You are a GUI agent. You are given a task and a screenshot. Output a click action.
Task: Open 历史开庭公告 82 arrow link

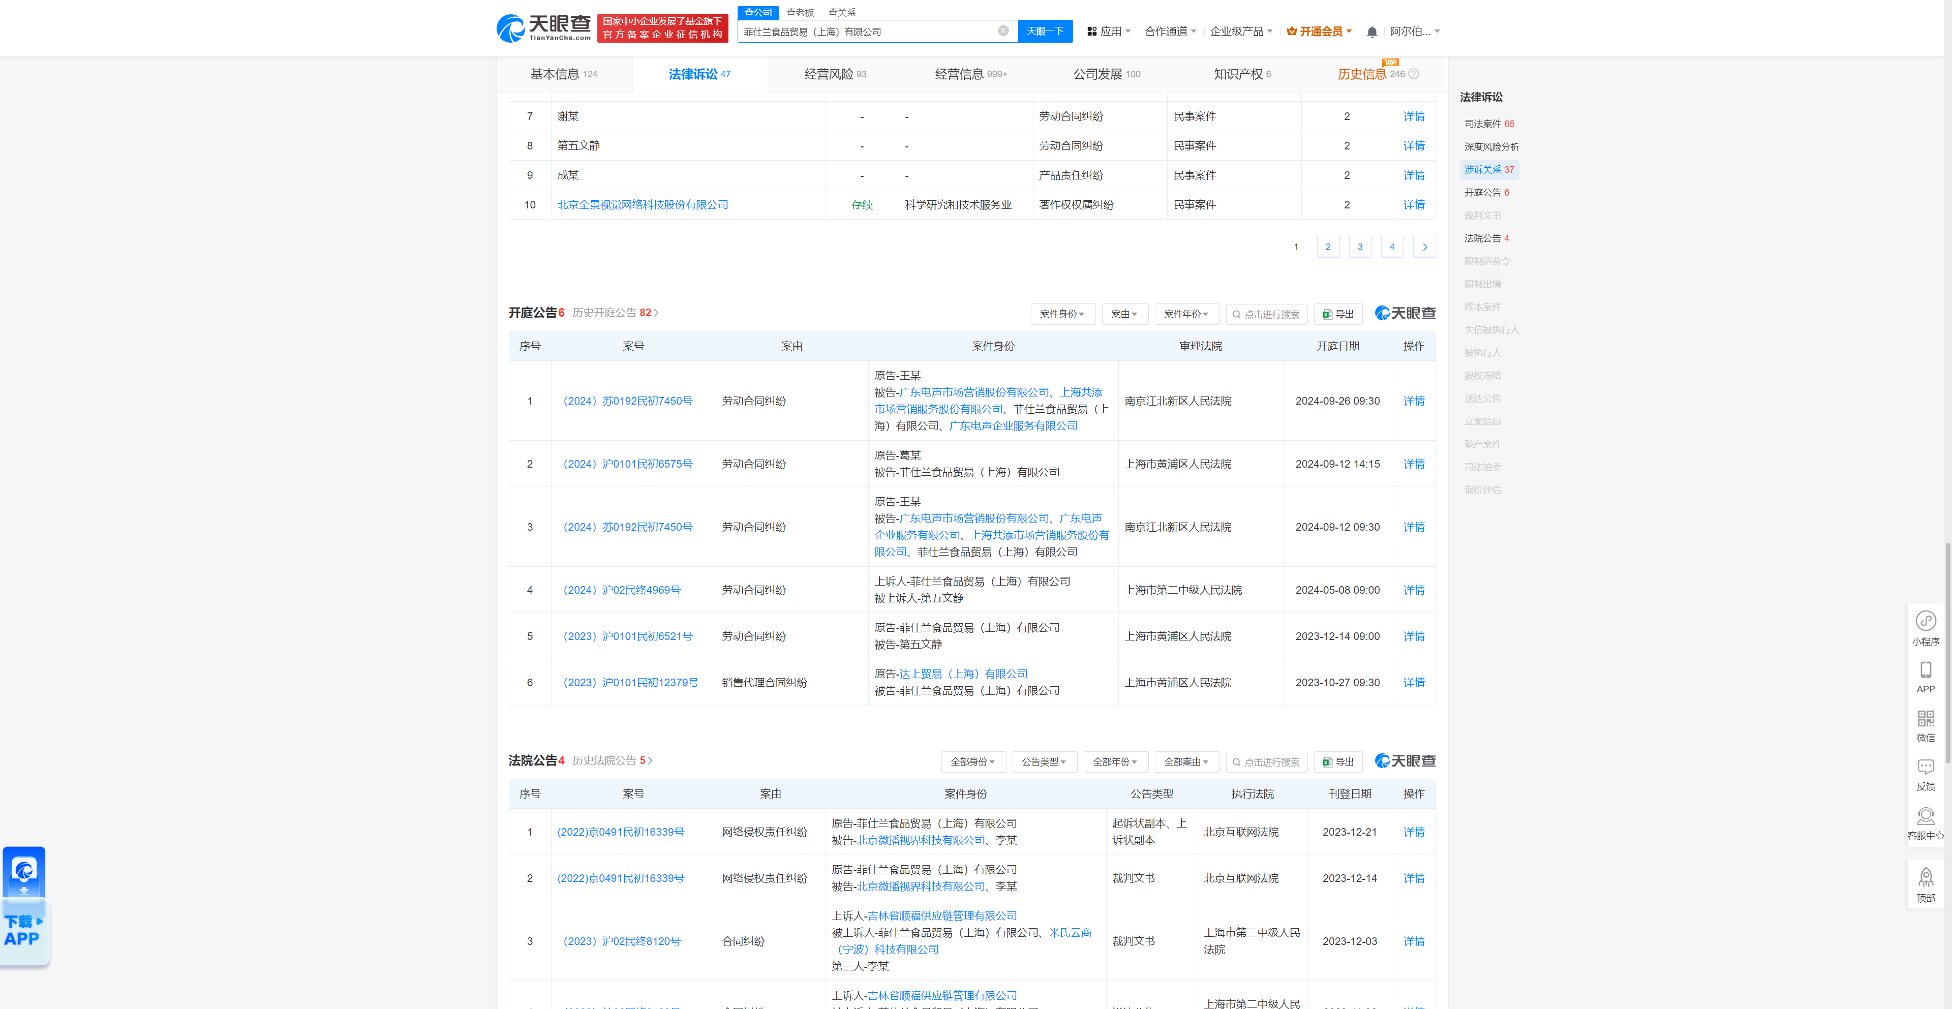pos(615,312)
